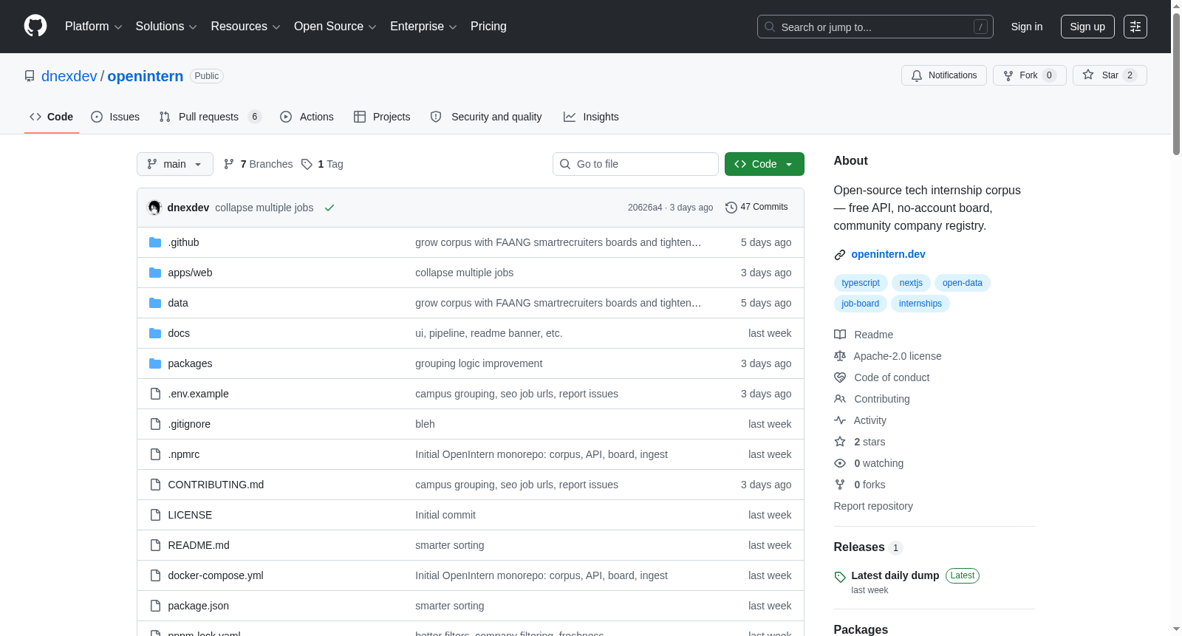Click the watching eye icon
The height and width of the screenshot is (636, 1182).
click(x=840, y=463)
